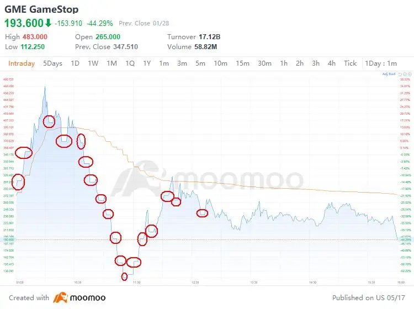Select the Intraday tab
Image resolution: width=414 pixels, height=309 pixels.
[22, 63]
